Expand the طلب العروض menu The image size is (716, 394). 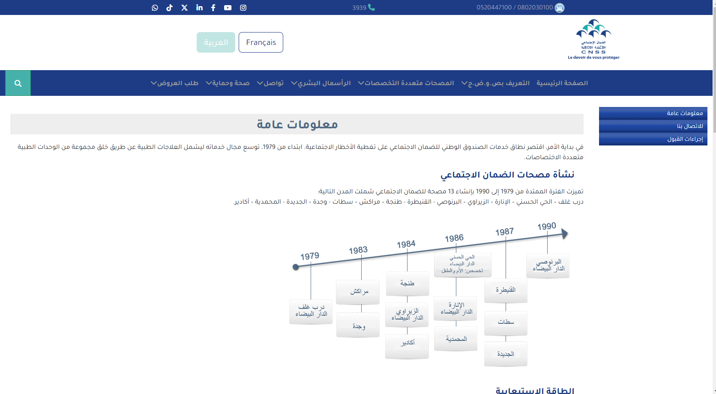(x=174, y=83)
